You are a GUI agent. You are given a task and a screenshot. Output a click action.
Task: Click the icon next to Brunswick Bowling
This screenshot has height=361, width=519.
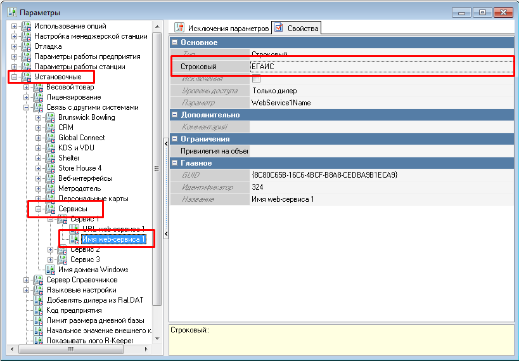50,117
